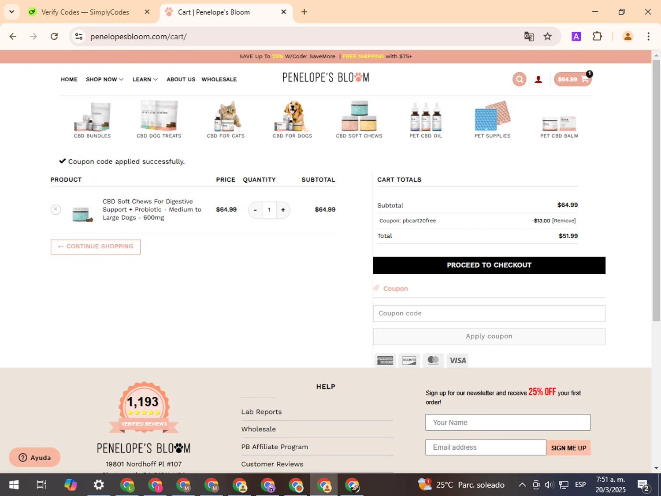Image resolution: width=661 pixels, height=496 pixels.
Task: Open the Lab Reports link
Action: tap(261, 412)
